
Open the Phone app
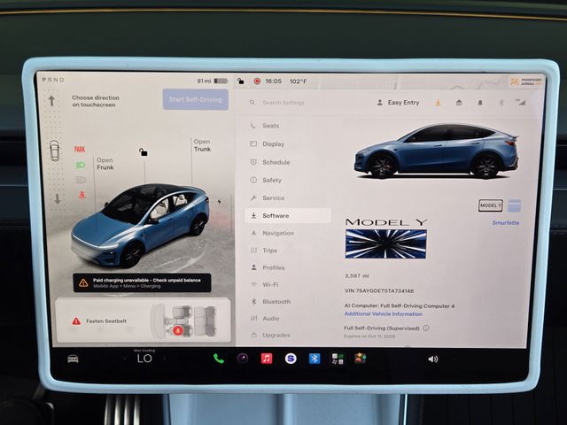pyautogui.click(x=219, y=358)
